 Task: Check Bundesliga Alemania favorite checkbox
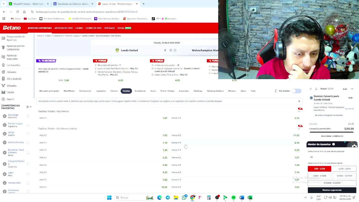pyautogui.click(x=28, y=116)
